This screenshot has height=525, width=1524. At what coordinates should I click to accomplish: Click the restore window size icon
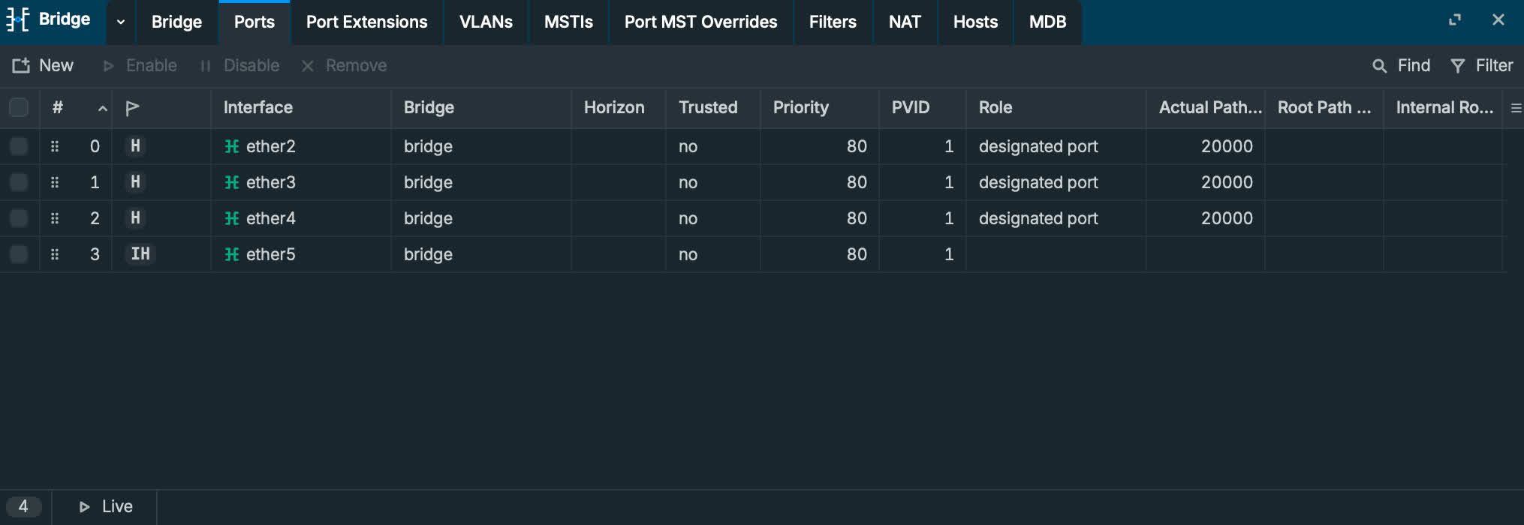pyautogui.click(x=1454, y=20)
